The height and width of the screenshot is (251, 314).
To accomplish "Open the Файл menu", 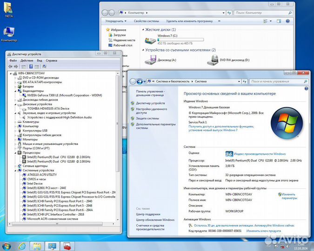I will (x=13, y=60).
